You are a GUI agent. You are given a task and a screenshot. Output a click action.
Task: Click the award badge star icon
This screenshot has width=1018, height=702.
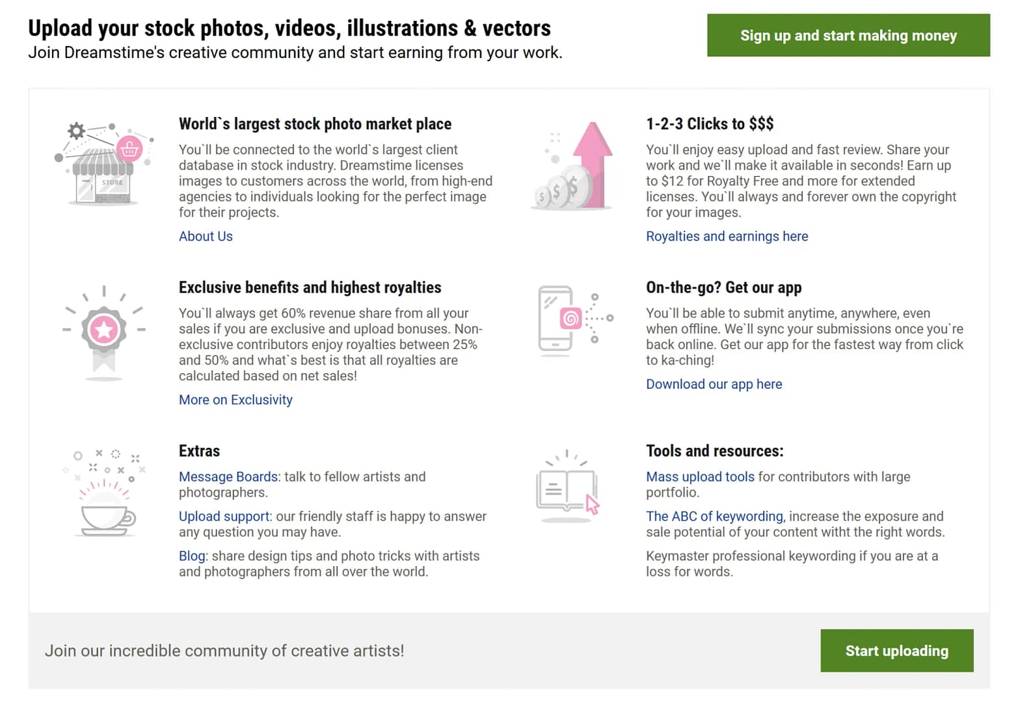tap(104, 331)
